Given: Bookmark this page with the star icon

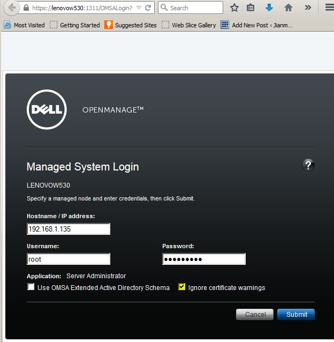Looking at the screenshot, I should (234, 8).
